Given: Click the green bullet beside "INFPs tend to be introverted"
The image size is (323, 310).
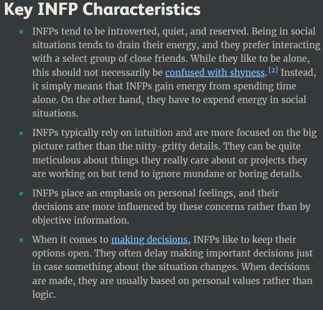Looking at the screenshot, I should point(21,32).
